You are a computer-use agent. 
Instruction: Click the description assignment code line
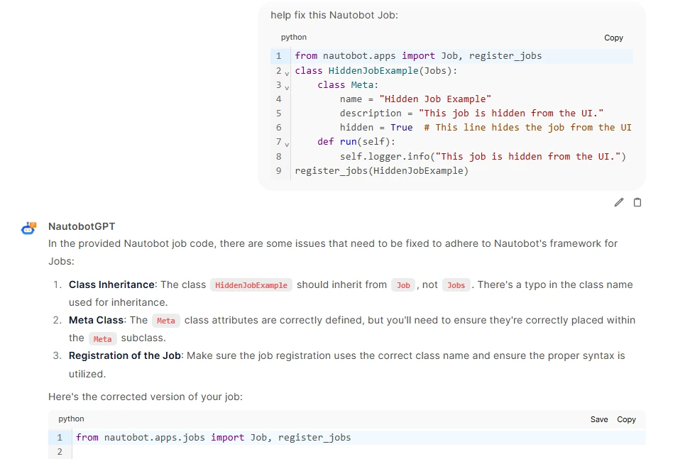(x=472, y=113)
